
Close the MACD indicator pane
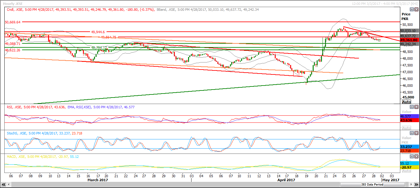416,157
